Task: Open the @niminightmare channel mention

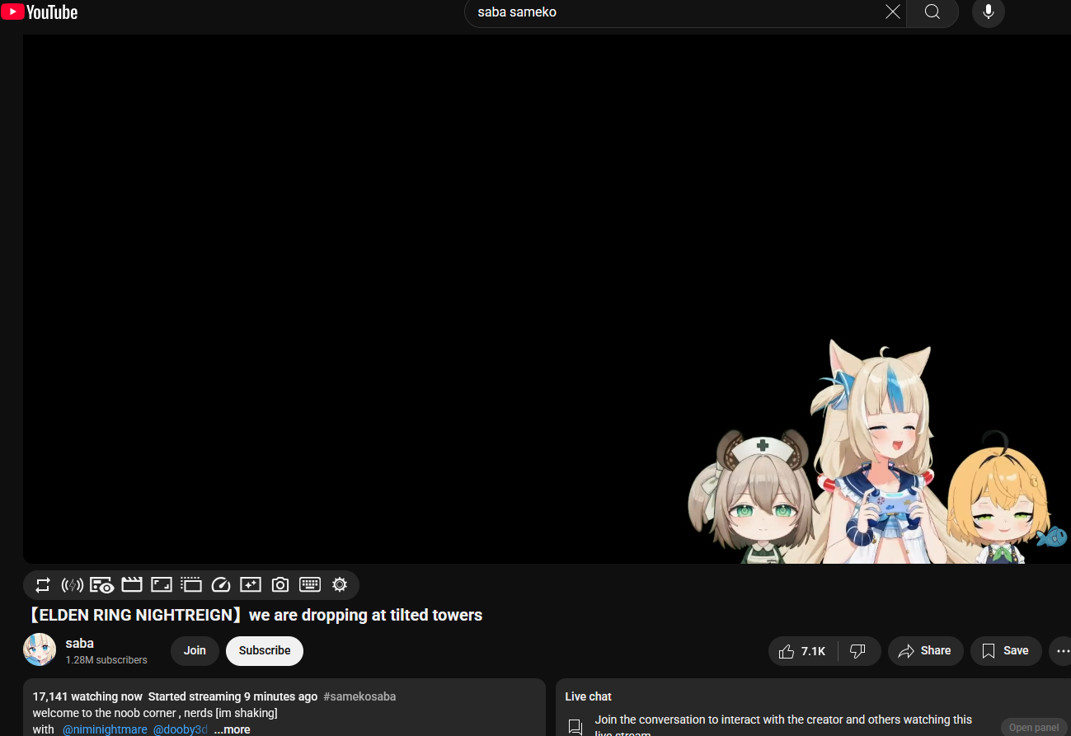Action: [x=105, y=729]
